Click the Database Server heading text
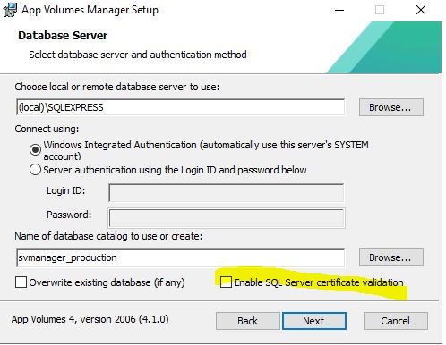Screen dimensions: 446x345 [x=63, y=36]
